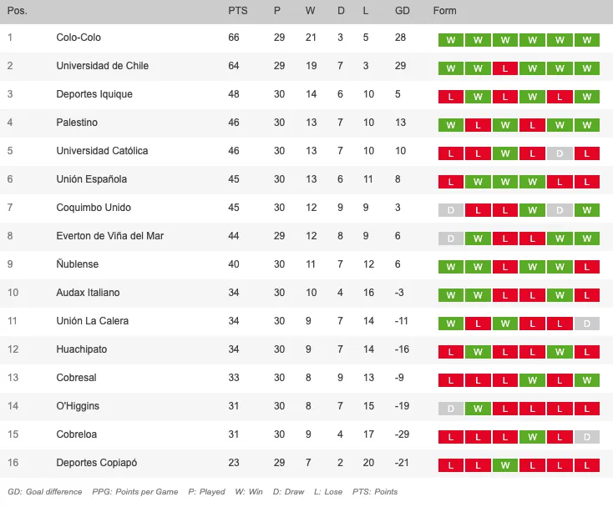Click the gray D badge in Unión La Calera's form
The height and width of the screenshot is (512, 613).
587,324
